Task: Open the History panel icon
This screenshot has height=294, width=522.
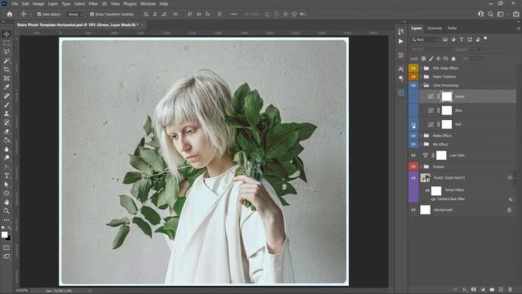Action: click(400, 32)
